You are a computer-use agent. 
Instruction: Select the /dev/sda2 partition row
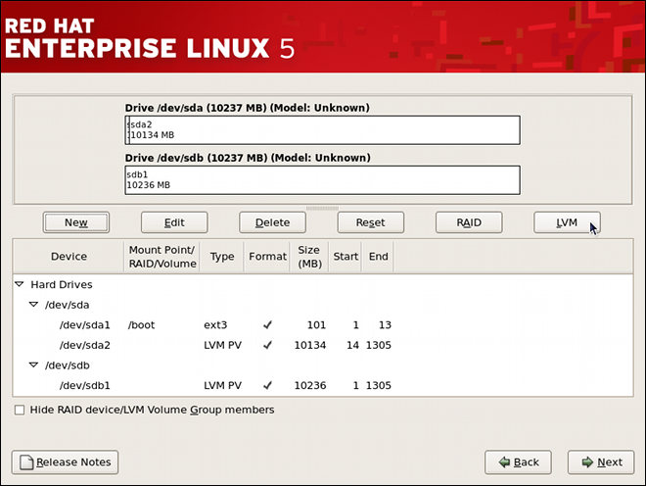tap(323, 345)
